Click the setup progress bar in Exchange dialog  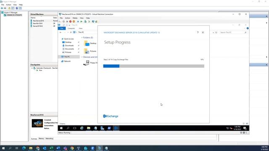tap(154, 66)
